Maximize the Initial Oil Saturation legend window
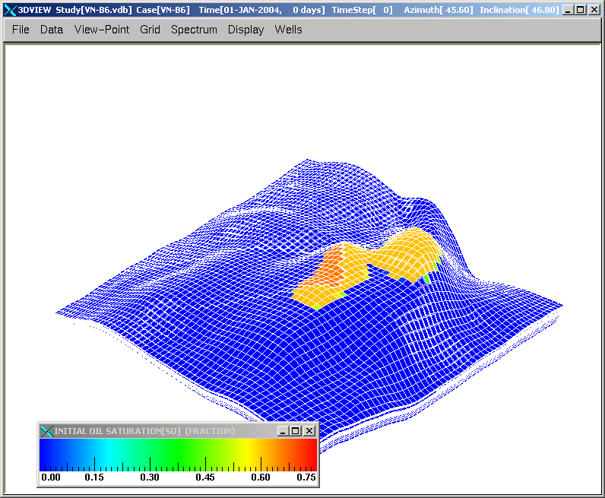Screen dimensions: 605x498 pyautogui.click(x=296, y=431)
